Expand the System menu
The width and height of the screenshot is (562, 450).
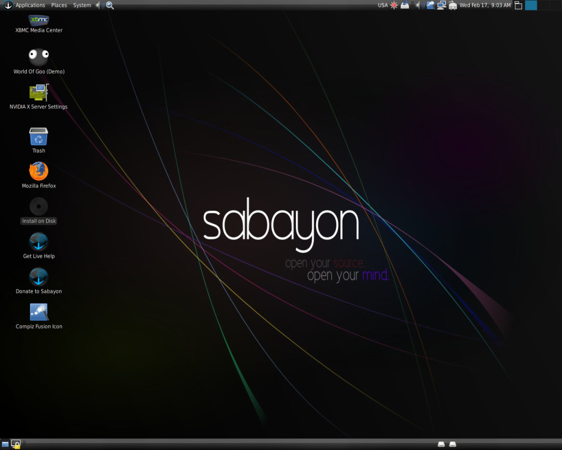pyautogui.click(x=82, y=5)
